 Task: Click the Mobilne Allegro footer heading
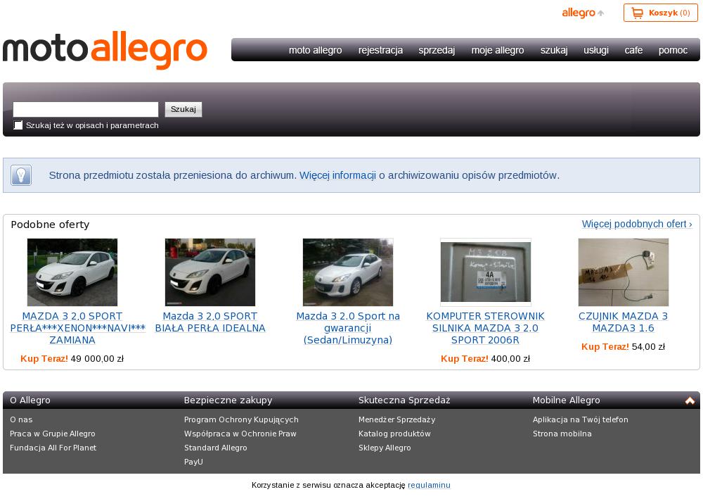pos(566,400)
